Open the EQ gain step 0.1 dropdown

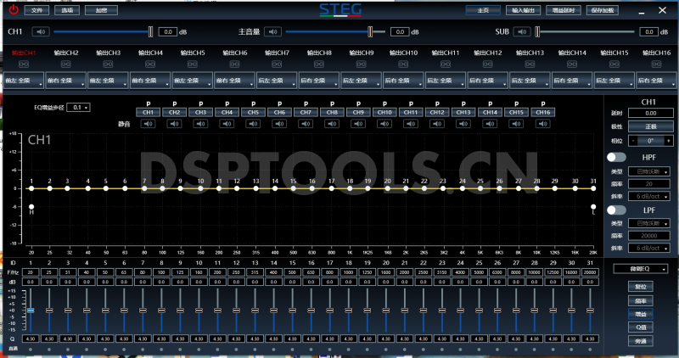tap(81, 108)
